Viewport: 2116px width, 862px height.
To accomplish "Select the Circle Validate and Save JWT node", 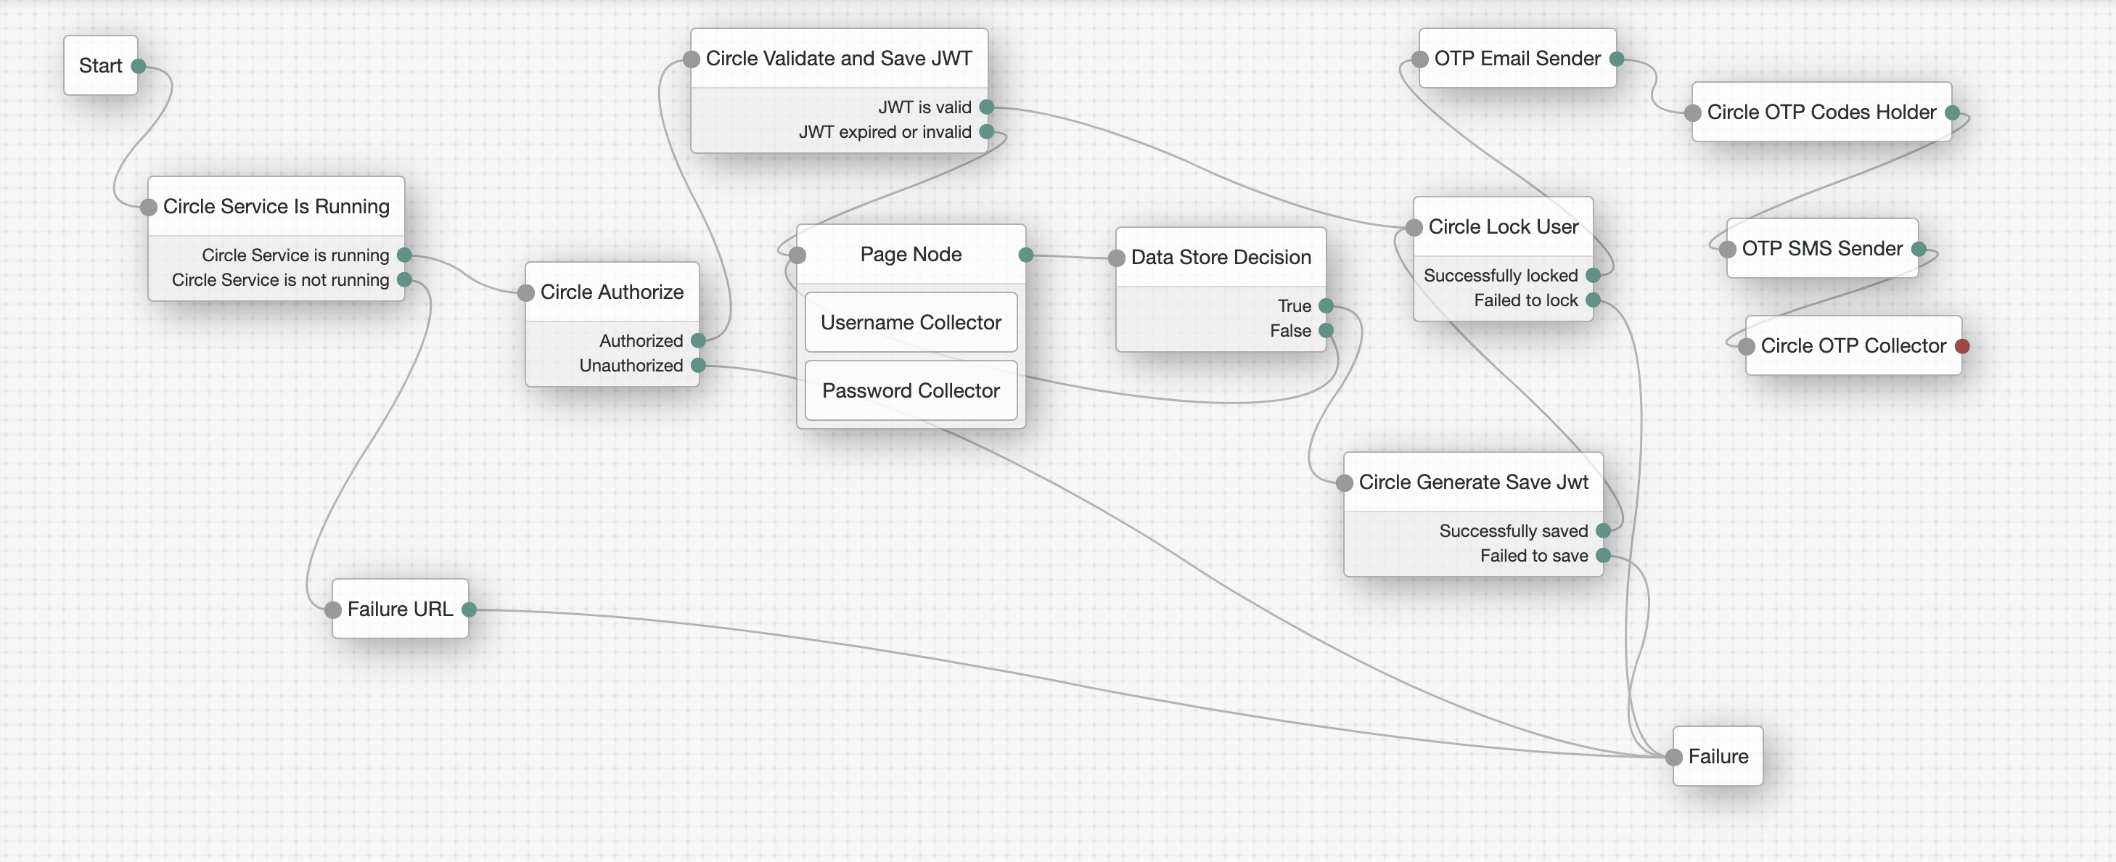I will (838, 58).
